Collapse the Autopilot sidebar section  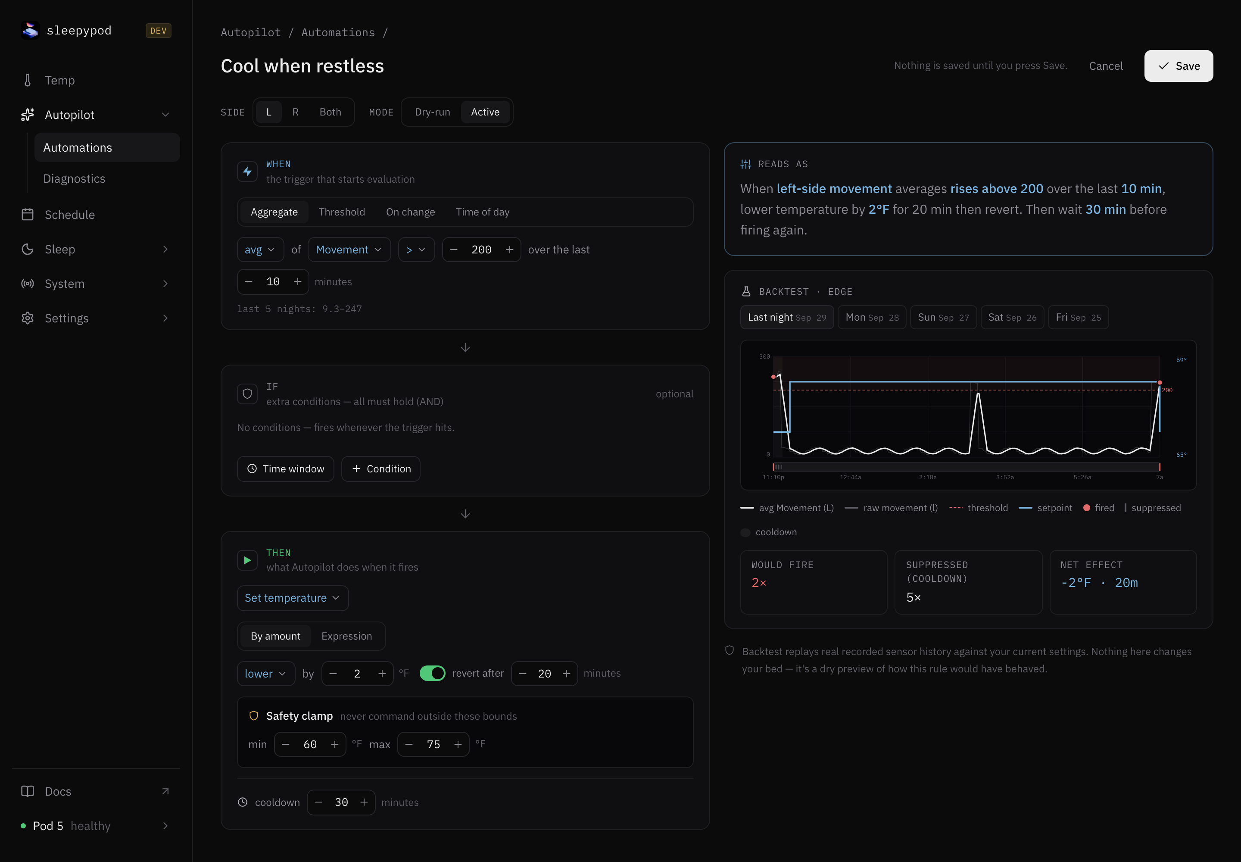pos(165,115)
